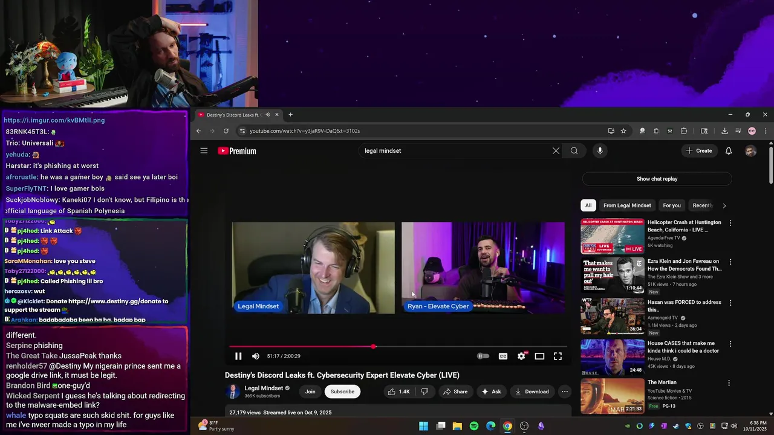774x435 pixels.
Task: Select the 'All' filter chip
Action: (x=588, y=205)
